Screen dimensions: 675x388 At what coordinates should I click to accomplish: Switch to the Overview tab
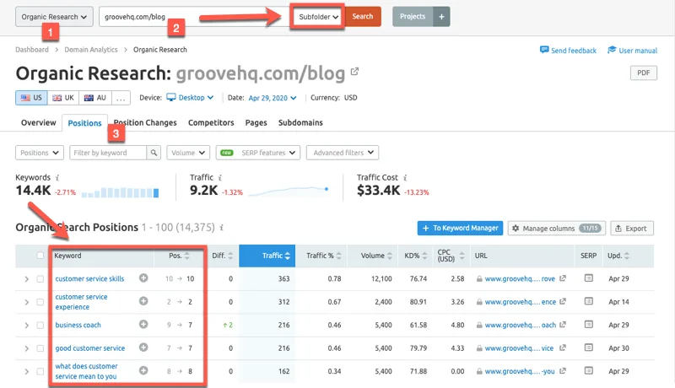click(x=38, y=122)
